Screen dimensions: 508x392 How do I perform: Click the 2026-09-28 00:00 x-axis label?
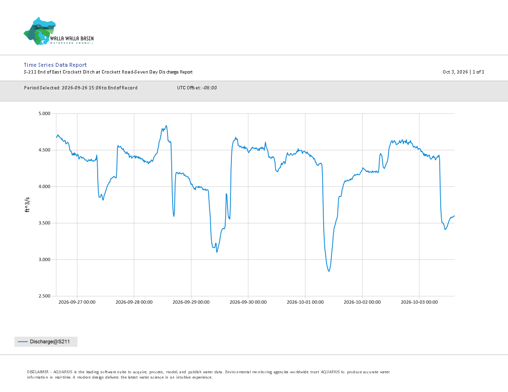click(134, 302)
